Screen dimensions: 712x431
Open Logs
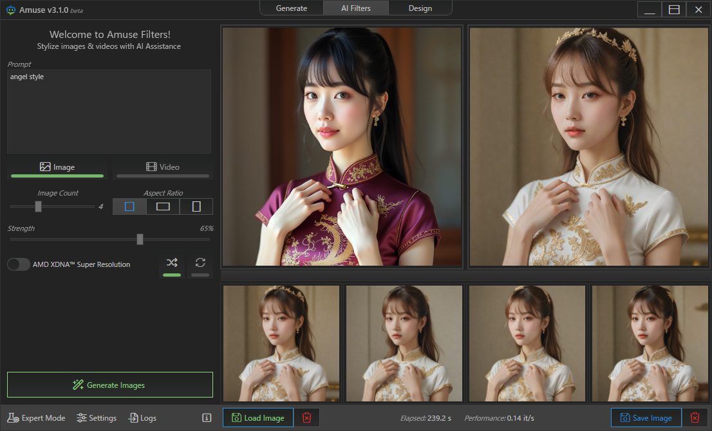coord(142,418)
